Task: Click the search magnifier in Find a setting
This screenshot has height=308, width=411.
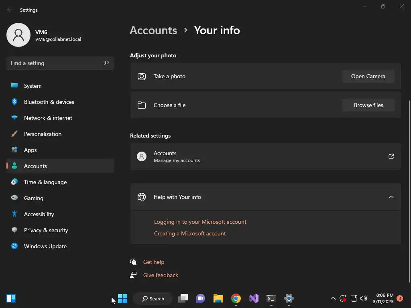Action: pyautogui.click(x=106, y=63)
